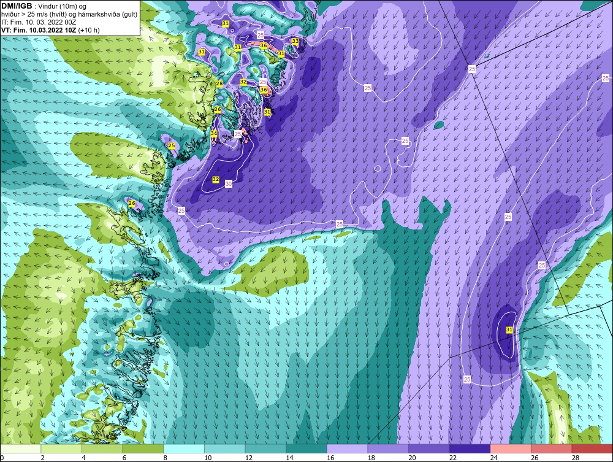The width and height of the screenshot is (613, 462).
Task: Select the 'hviður > 25 m/s (hvítt)' description line
Action: [x=69, y=14]
